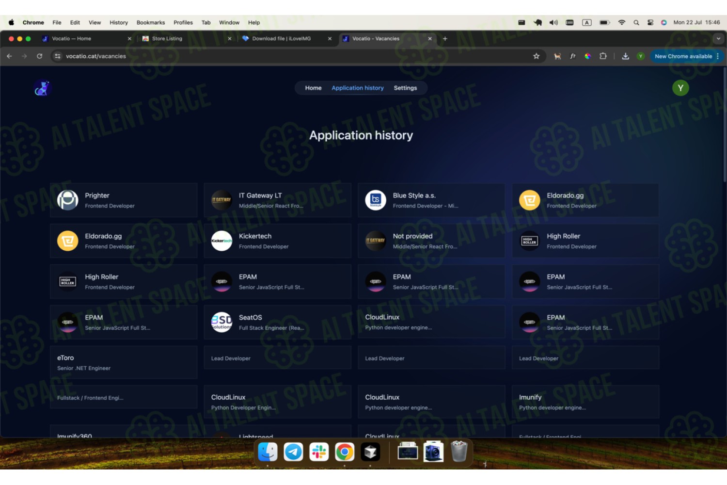727x485 pixels.
Task: Click the Chrome profile Y icon in the toolbar
Action: (641, 56)
